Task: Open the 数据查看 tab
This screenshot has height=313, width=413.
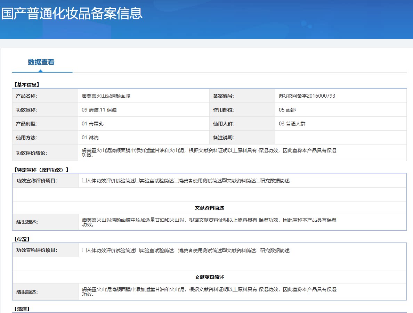Action: [41, 62]
